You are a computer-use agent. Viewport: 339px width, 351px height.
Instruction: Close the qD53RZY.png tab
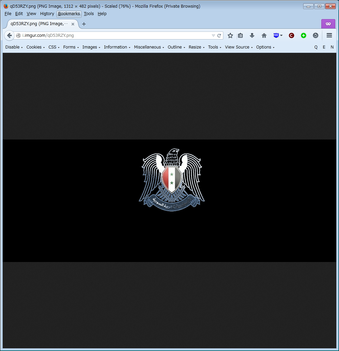coord(73,24)
